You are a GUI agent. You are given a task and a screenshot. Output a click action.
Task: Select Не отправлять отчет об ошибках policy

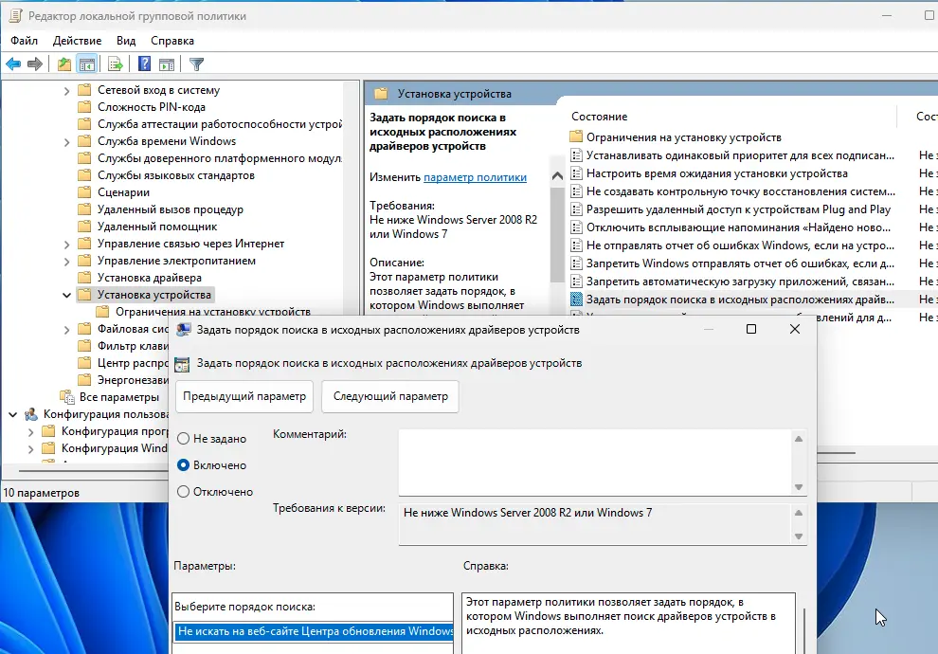[x=741, y=245]
